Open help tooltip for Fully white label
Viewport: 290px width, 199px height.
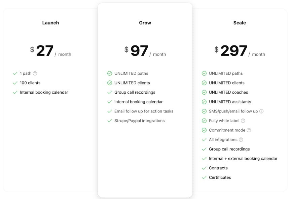(x=243, y=121)
